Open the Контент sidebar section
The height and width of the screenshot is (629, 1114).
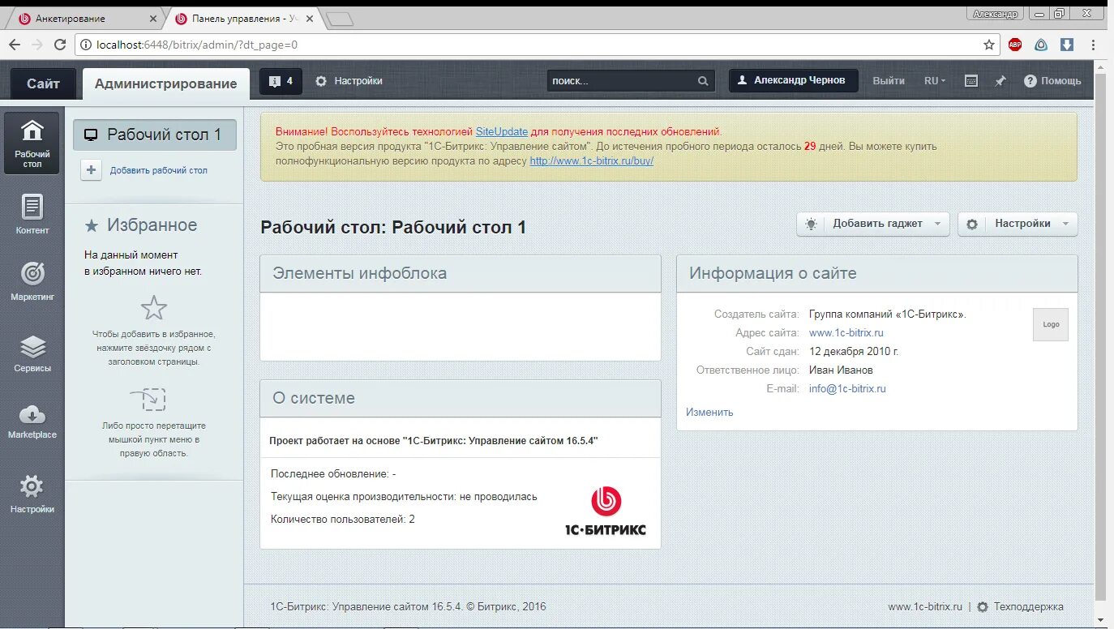32,215
